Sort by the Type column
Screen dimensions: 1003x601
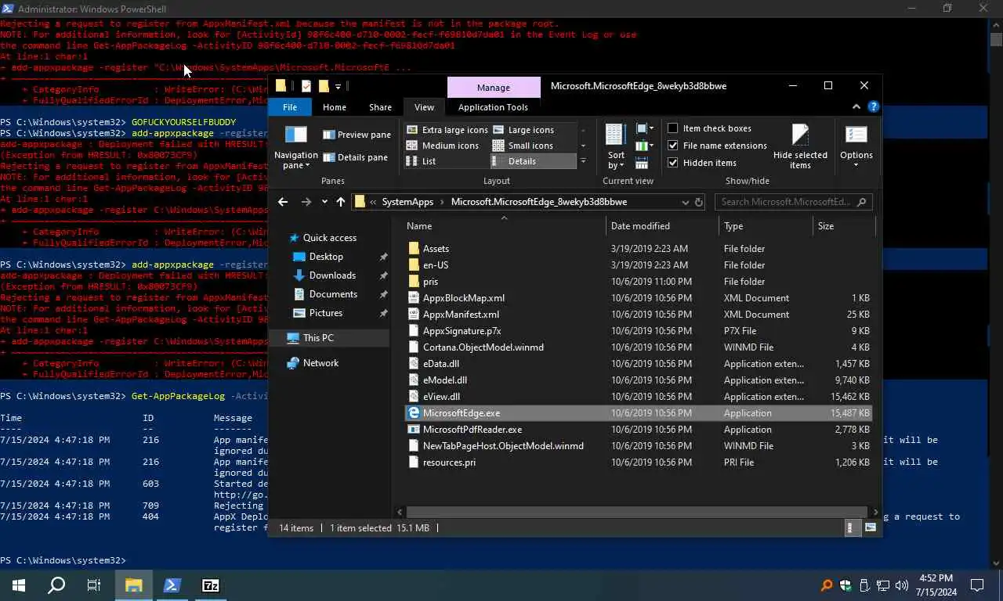(x=766, y=226)
